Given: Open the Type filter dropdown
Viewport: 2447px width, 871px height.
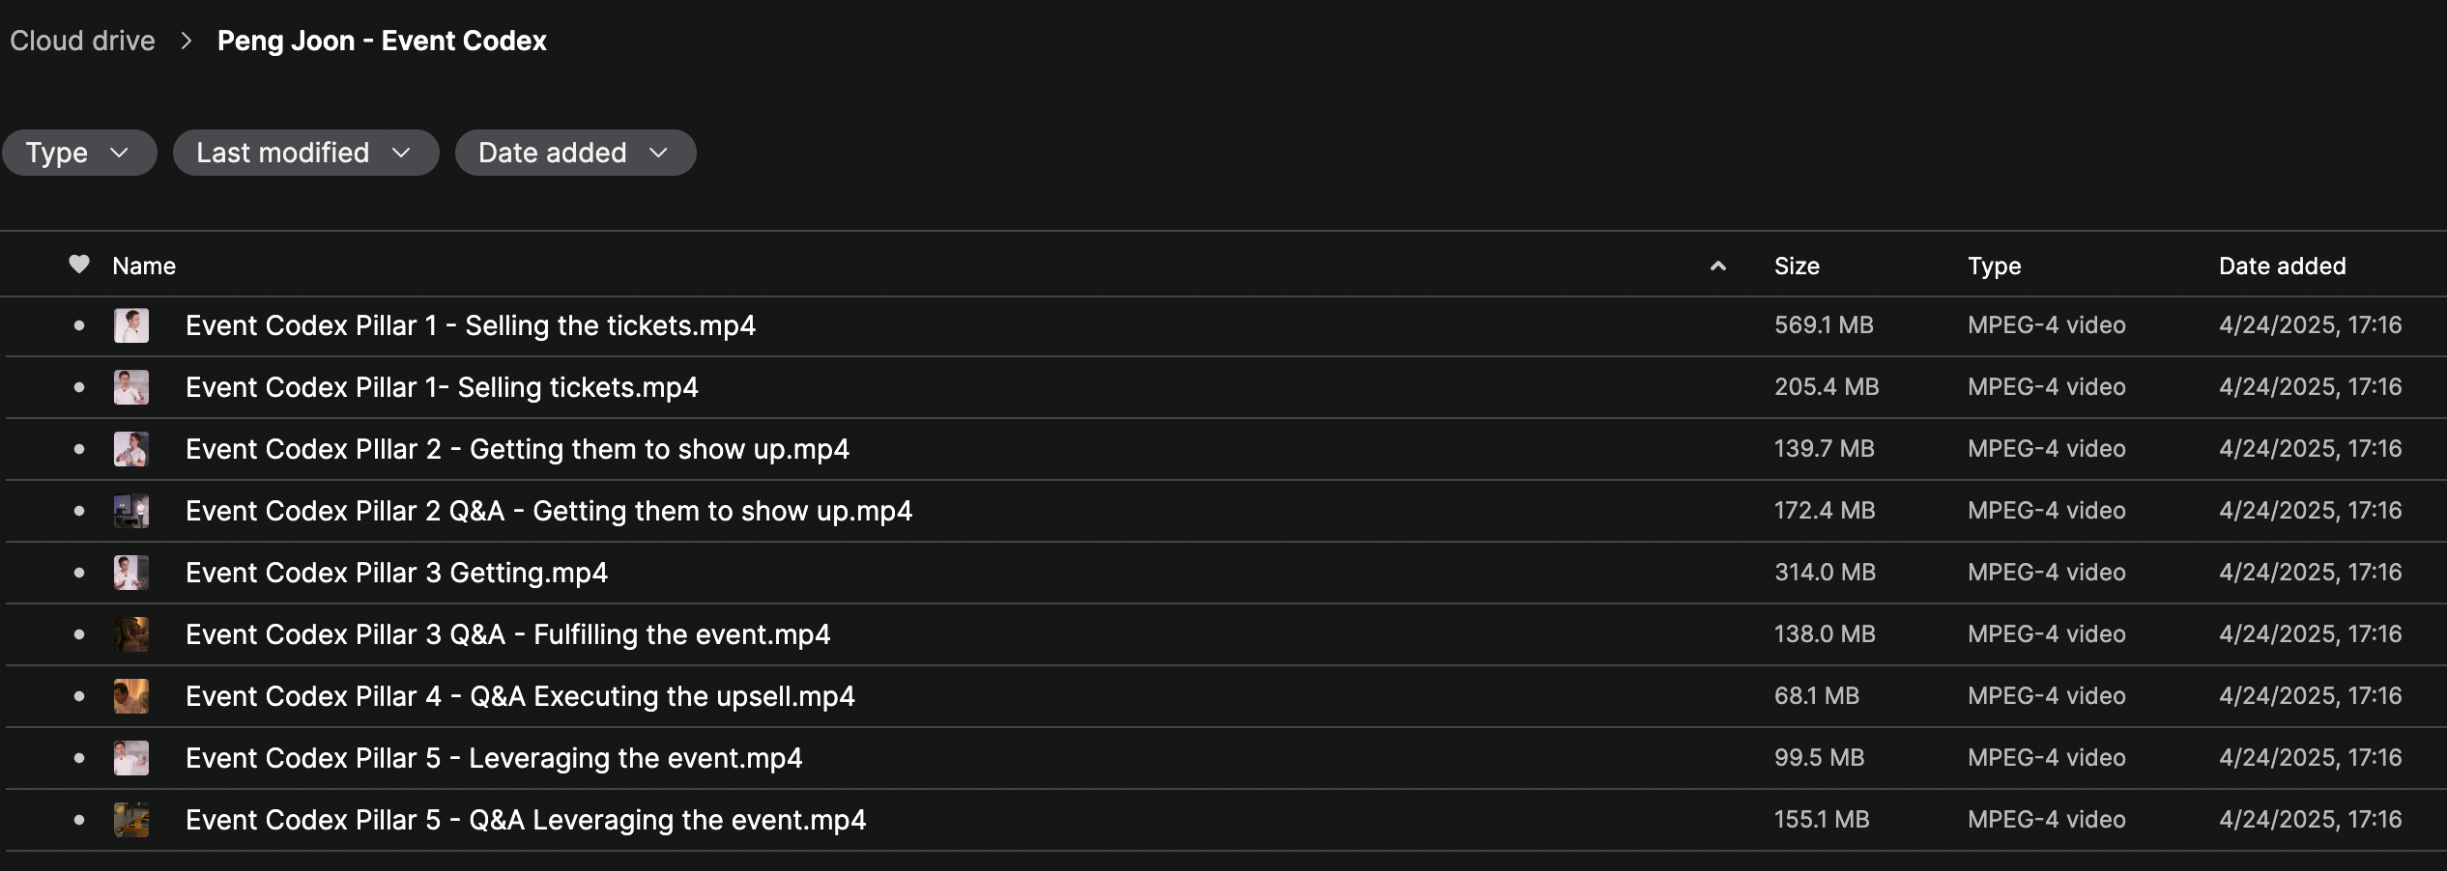Looking at the screenshot, I should click(79, 153).
